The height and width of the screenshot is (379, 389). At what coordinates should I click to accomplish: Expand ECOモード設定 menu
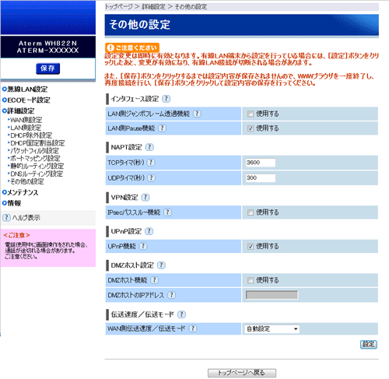coord(26,100)
